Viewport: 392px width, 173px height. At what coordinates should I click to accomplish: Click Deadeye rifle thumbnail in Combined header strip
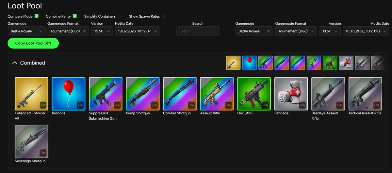(x=362, y=63)
